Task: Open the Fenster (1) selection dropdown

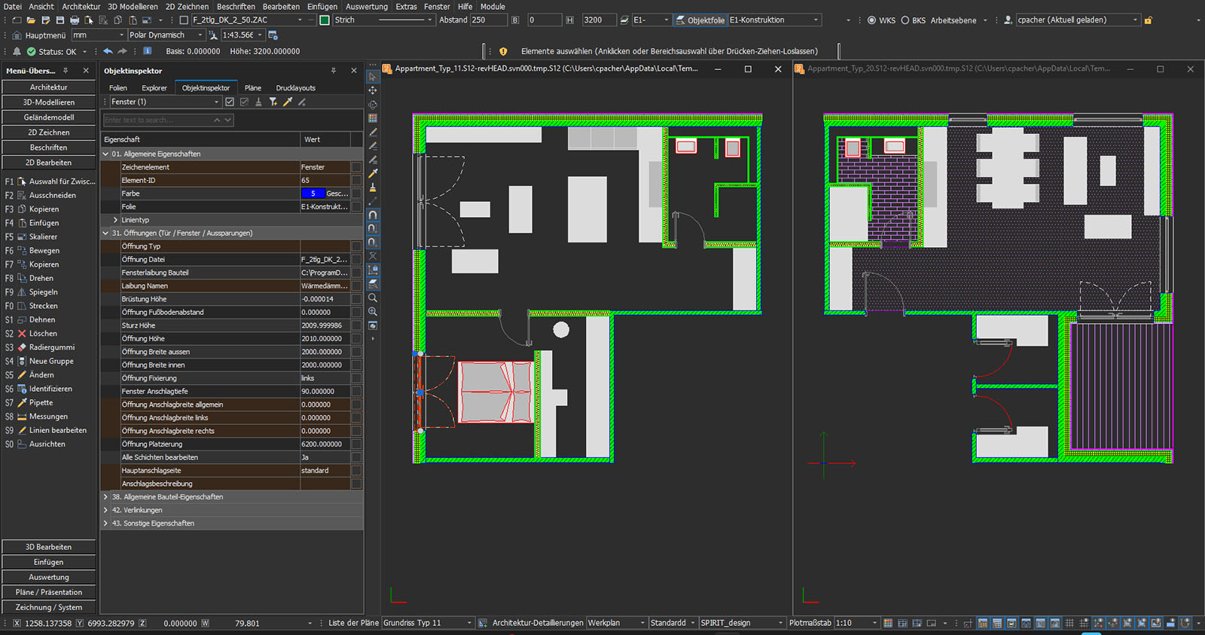Action: tap(216, 102)
